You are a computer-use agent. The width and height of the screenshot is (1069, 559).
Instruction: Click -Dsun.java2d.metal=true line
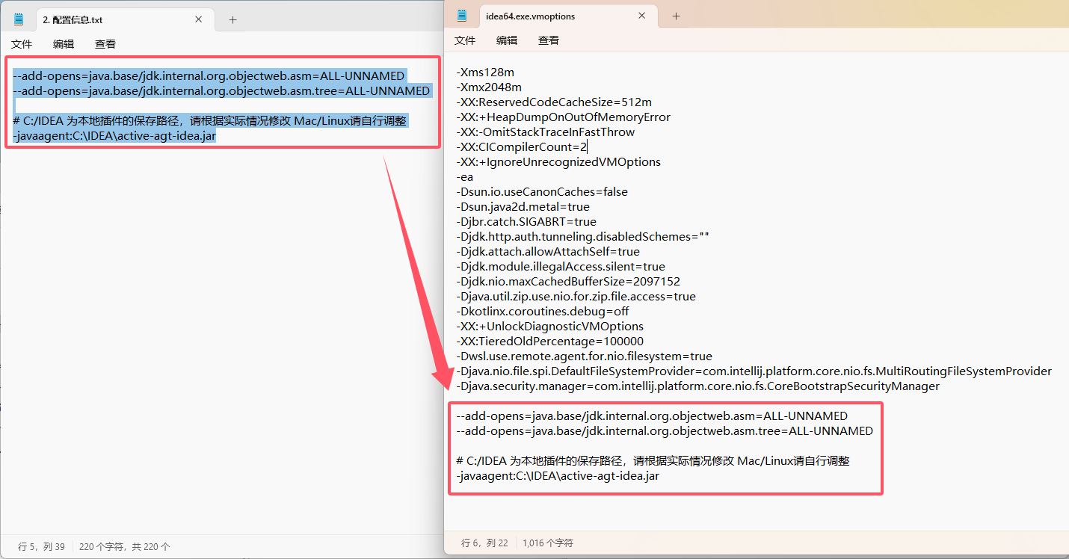click(x=523, y=207)
